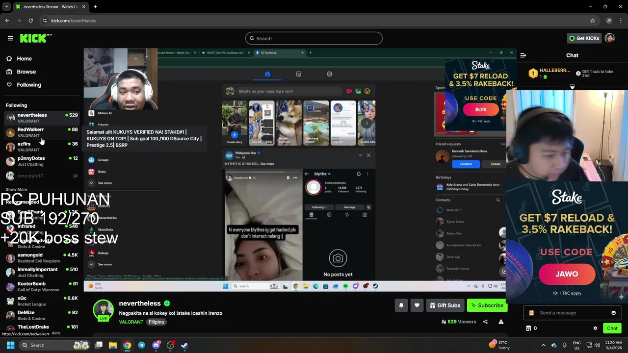Screen dimensions: 628x353
Task: Send message with Chat button
Action: tap(612, 328)
